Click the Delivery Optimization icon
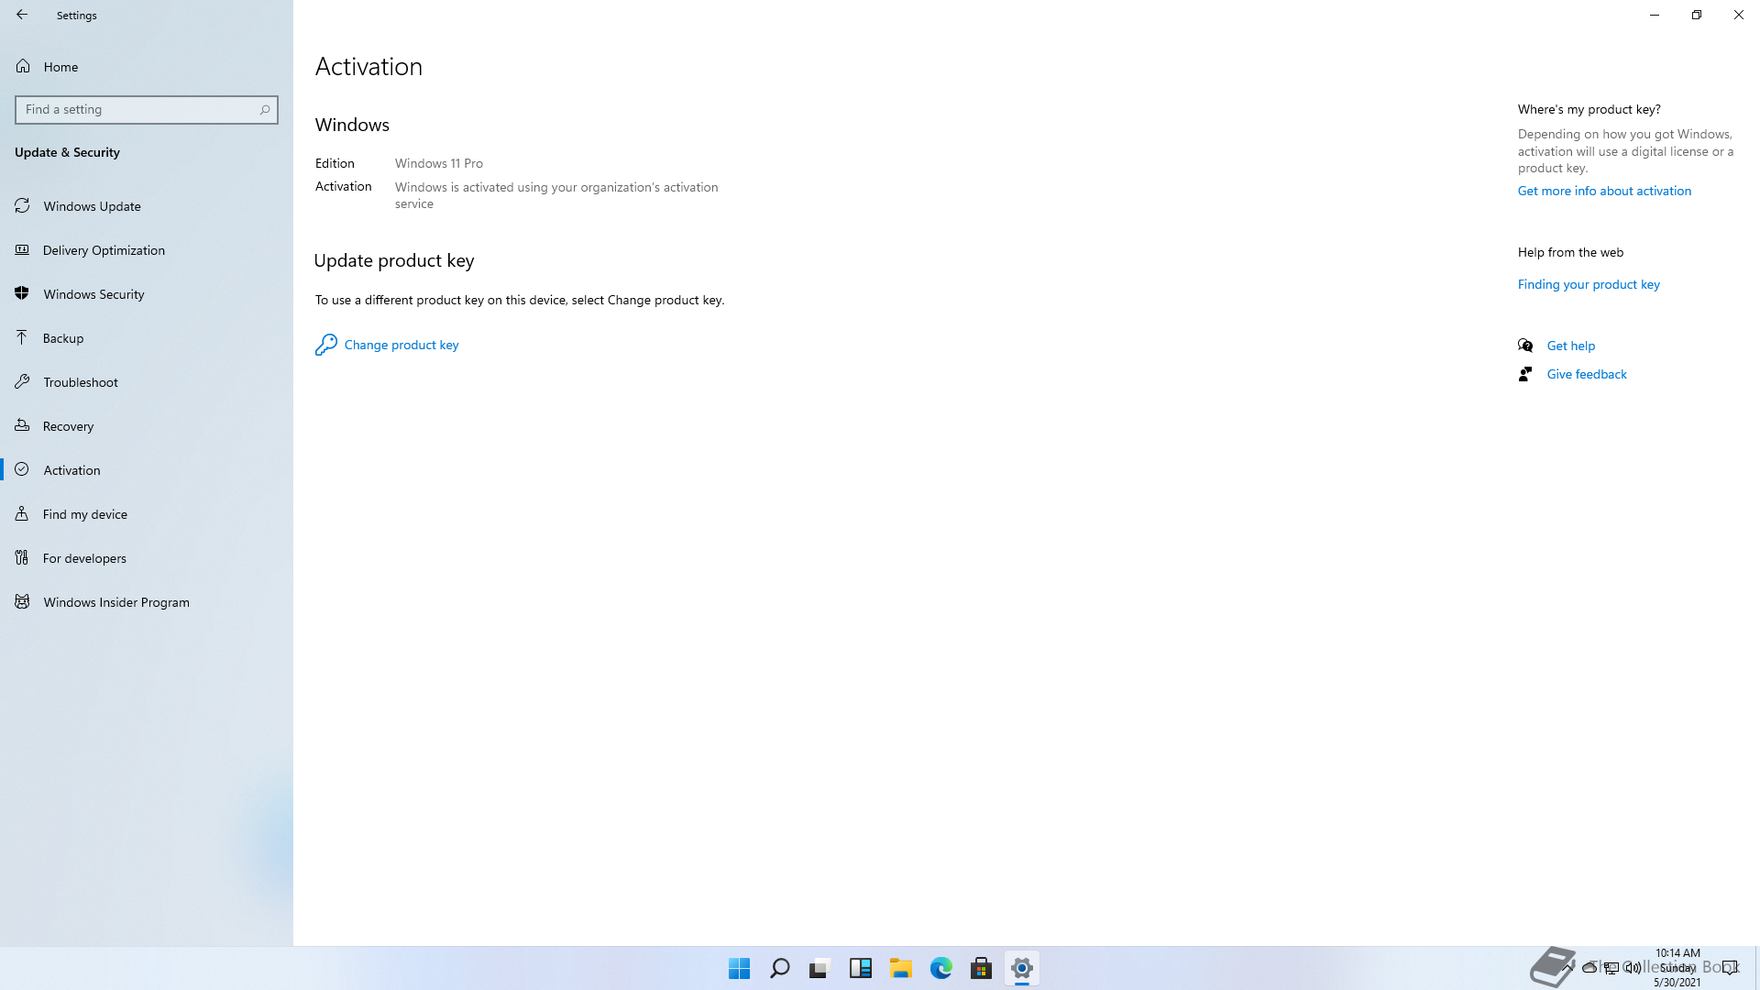The image size is (1760, 990). [22, 249]
